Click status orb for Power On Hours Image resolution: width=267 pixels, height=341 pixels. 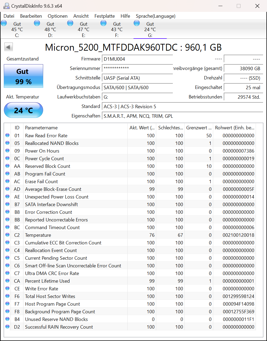(x=7, y=151)
